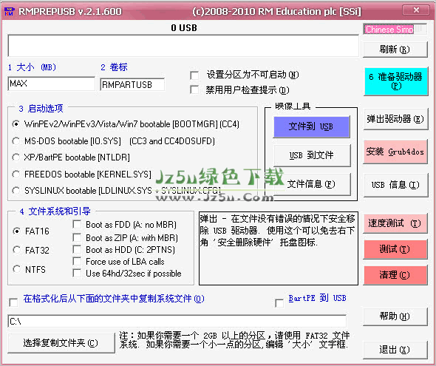Choose the FAT32 file system radio

click(x=16, y=250)
